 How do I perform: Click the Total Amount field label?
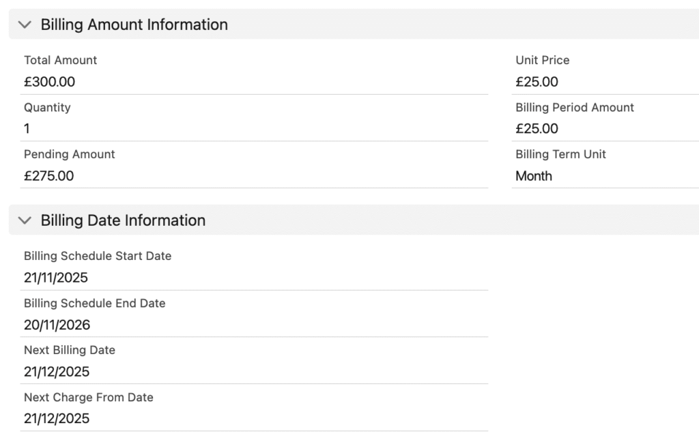click(x=60, y=60)
